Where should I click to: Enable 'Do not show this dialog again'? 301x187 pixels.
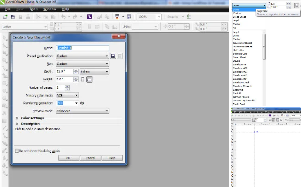point(17,151)
